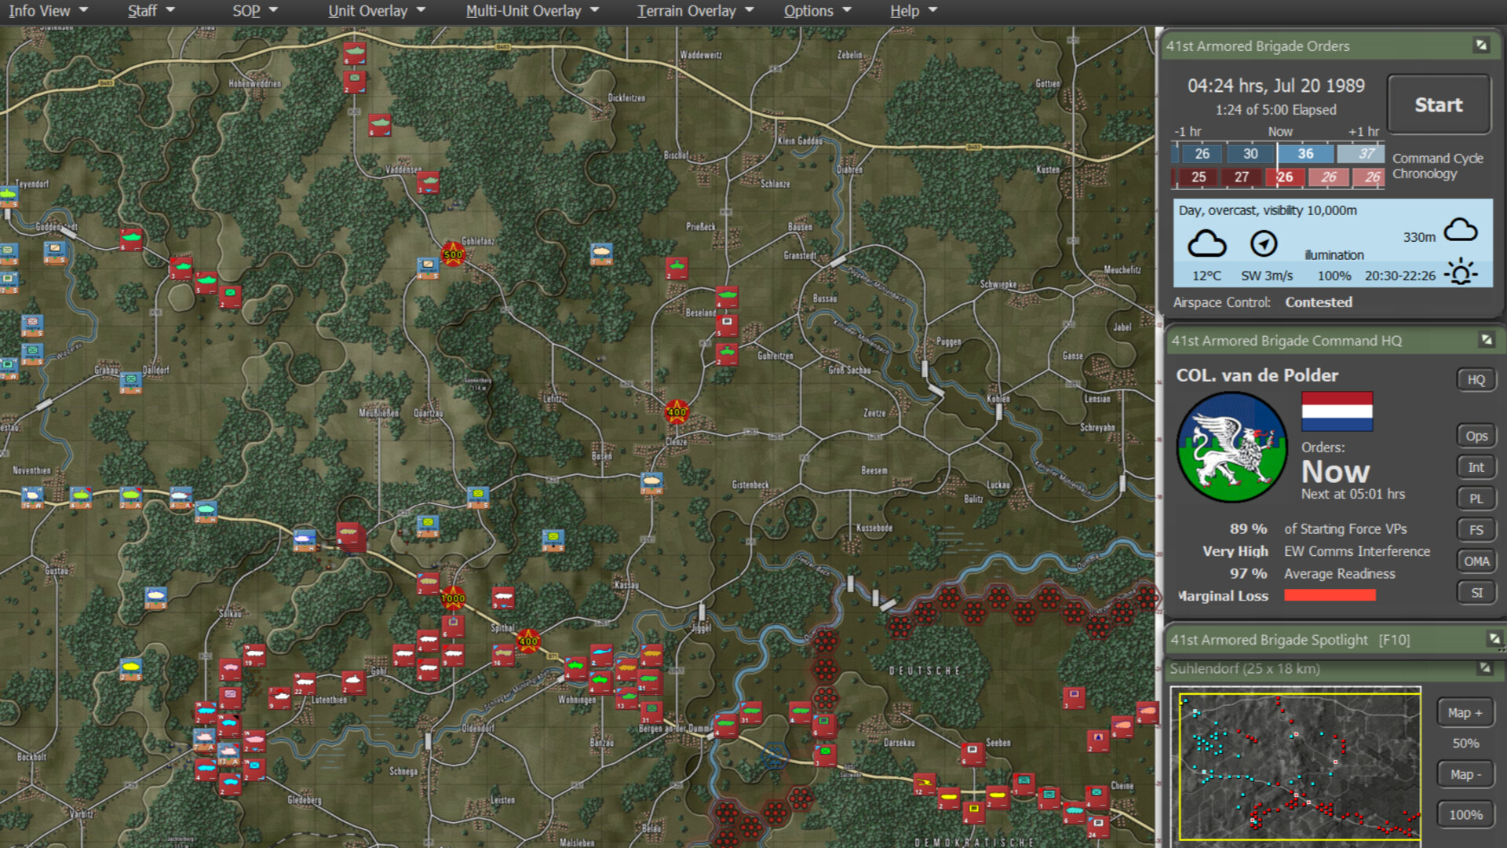Click the current cloud weather icon
This screenshot has width=1507, height=848.
1206,243
